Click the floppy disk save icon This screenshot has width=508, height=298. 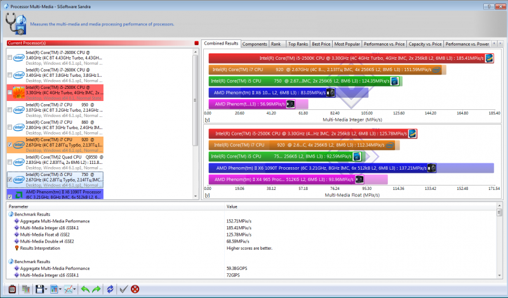point(39,289)
